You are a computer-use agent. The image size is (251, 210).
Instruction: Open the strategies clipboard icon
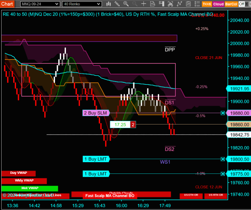tap(188, 4)
